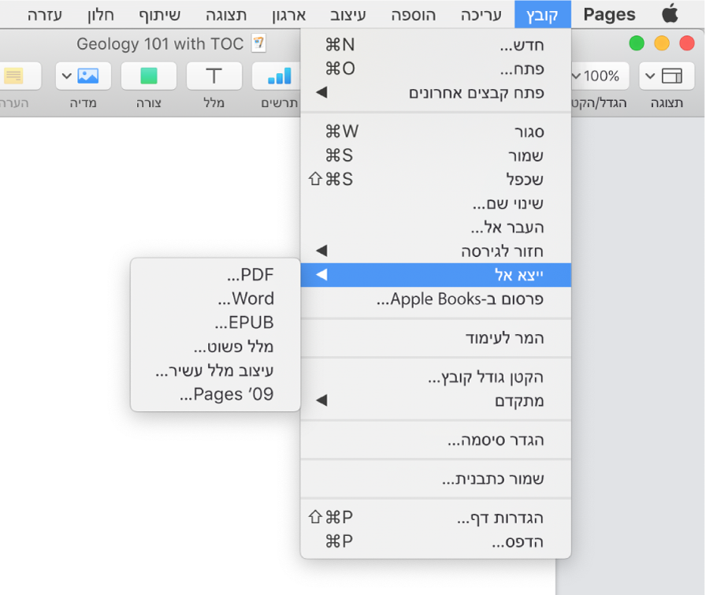
Task: Choose סגור (Close) menu item
Action: point(436,132)
